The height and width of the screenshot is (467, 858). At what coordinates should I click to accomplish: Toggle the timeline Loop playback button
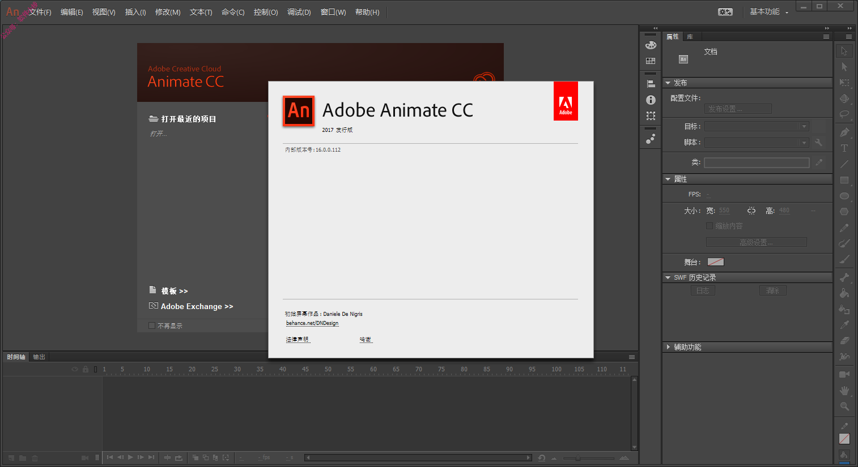click(179, 457)
